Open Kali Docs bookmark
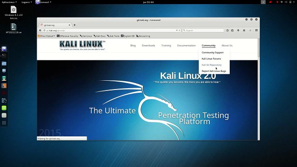Screen dimensions: 297x167 99,36
